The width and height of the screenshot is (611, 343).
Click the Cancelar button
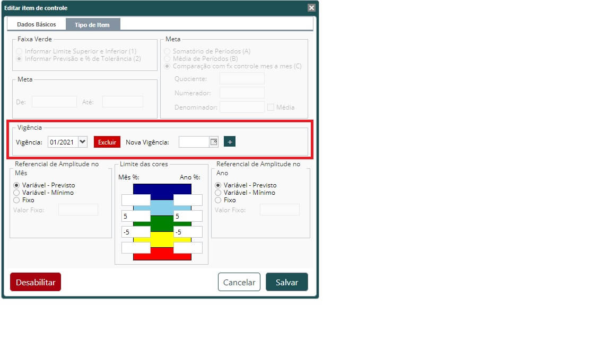pyautogui.click(x=239, y=282)
